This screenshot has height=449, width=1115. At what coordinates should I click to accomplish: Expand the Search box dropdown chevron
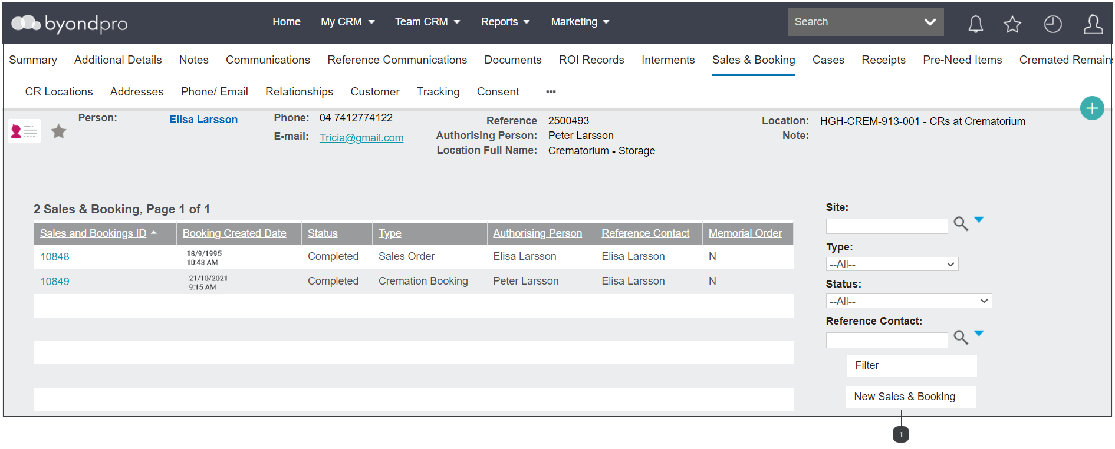(930, 22)
